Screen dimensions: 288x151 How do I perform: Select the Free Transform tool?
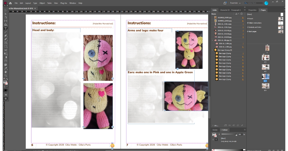pos(6,54)
